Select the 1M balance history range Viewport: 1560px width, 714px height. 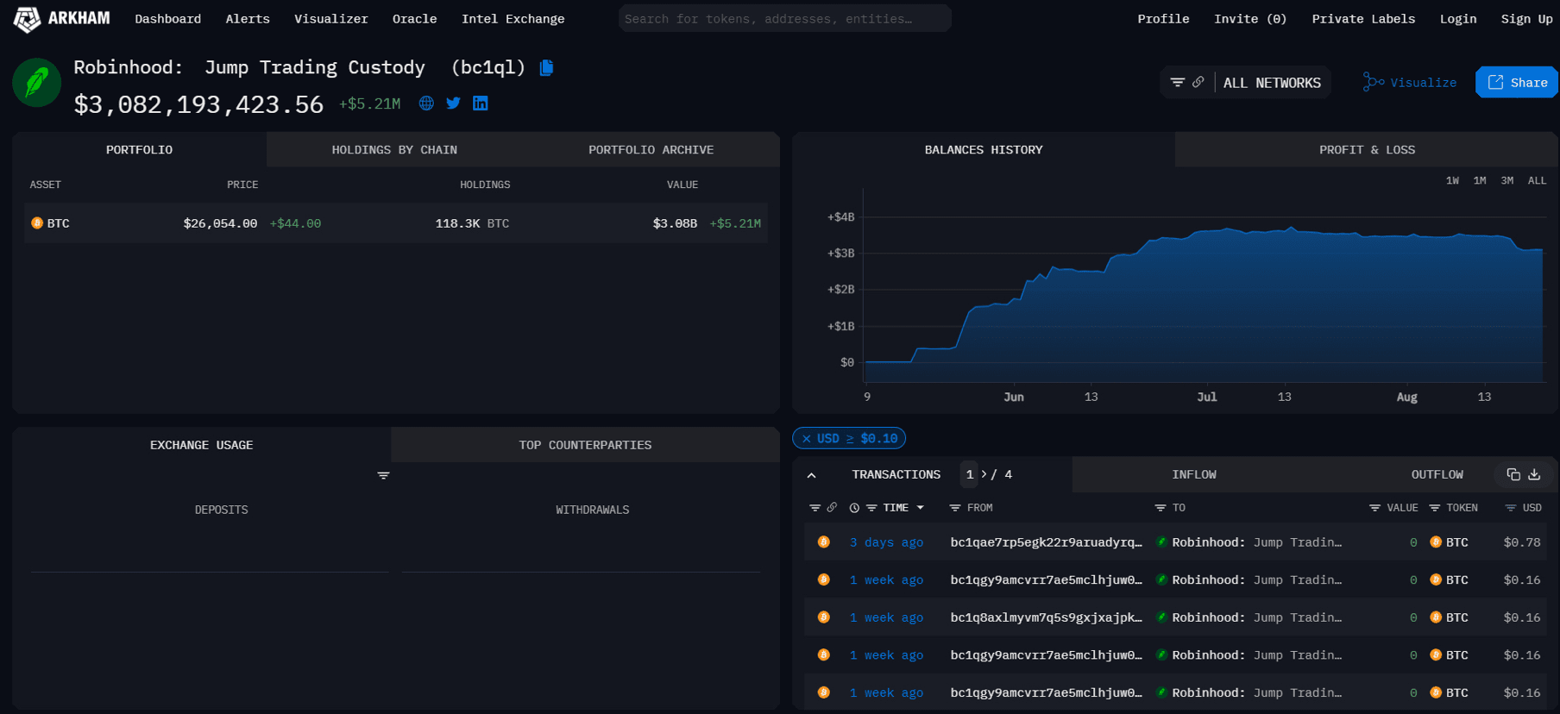pyautogui.click(x=1480, y=181)
